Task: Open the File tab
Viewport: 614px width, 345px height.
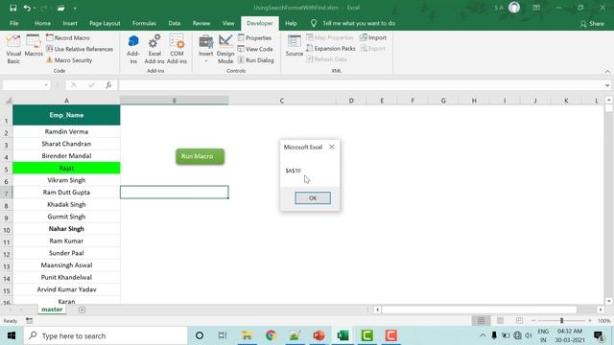Action: [x=14, y=23]
